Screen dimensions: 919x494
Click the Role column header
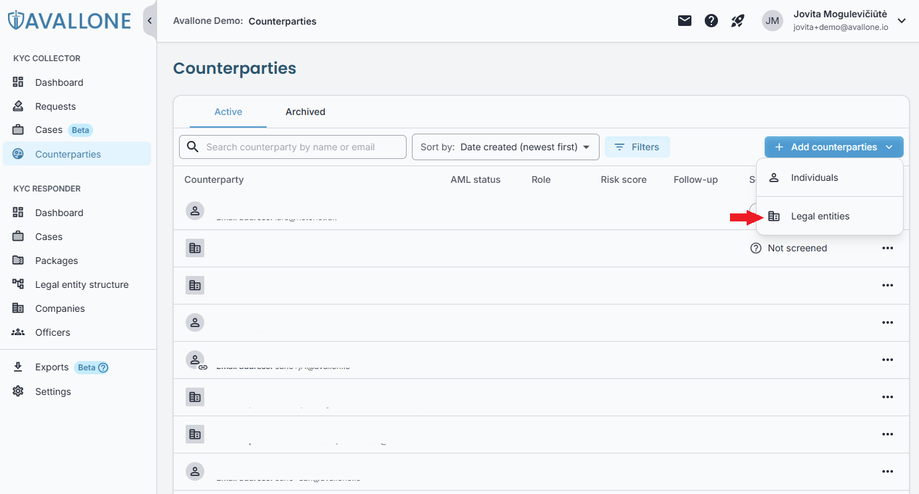coord(541,180)
